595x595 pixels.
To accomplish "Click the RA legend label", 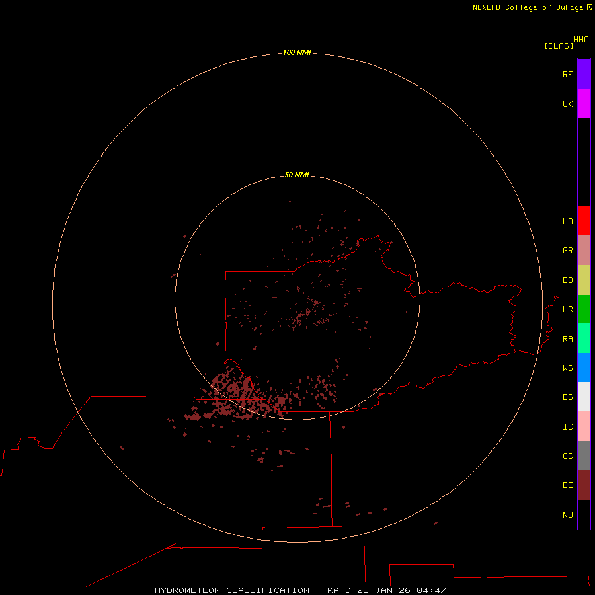I will coord(567,339).
